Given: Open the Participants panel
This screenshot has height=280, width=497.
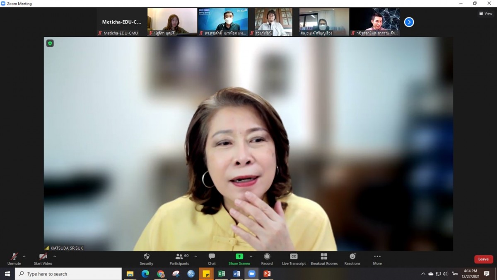Looking at the screenshot, I should 179,259.
